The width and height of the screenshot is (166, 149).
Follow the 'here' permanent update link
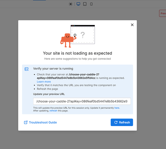(117, 108)
